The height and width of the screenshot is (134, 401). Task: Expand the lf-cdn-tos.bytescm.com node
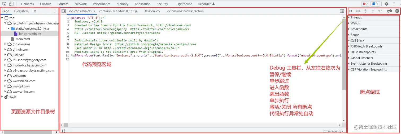point(5,65)
